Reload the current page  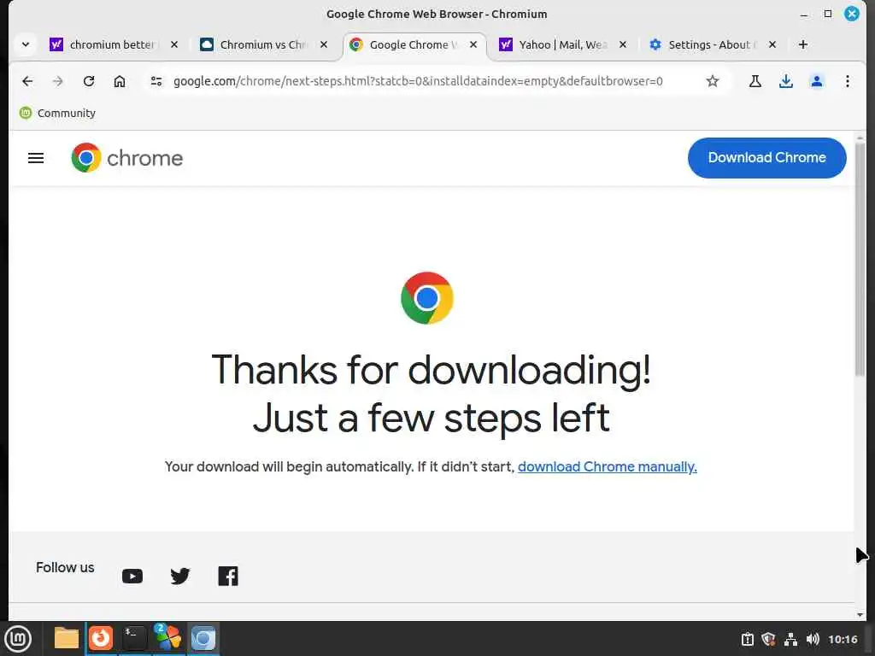coord(89,81)
